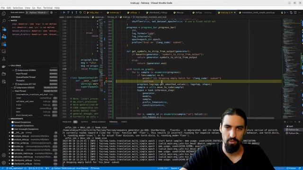The width and height of the screenshot is (303, 170).
Task: Select validate_and_save frame in call stack
Action: point(25,102)
